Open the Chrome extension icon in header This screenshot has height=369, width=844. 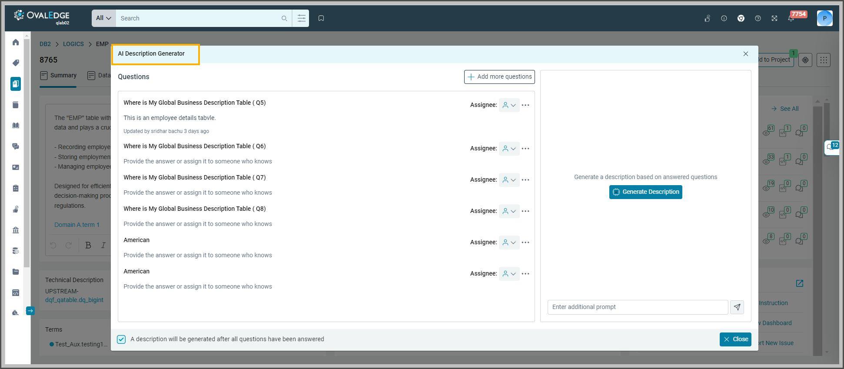pyautogui.click(x=741, y=18)
